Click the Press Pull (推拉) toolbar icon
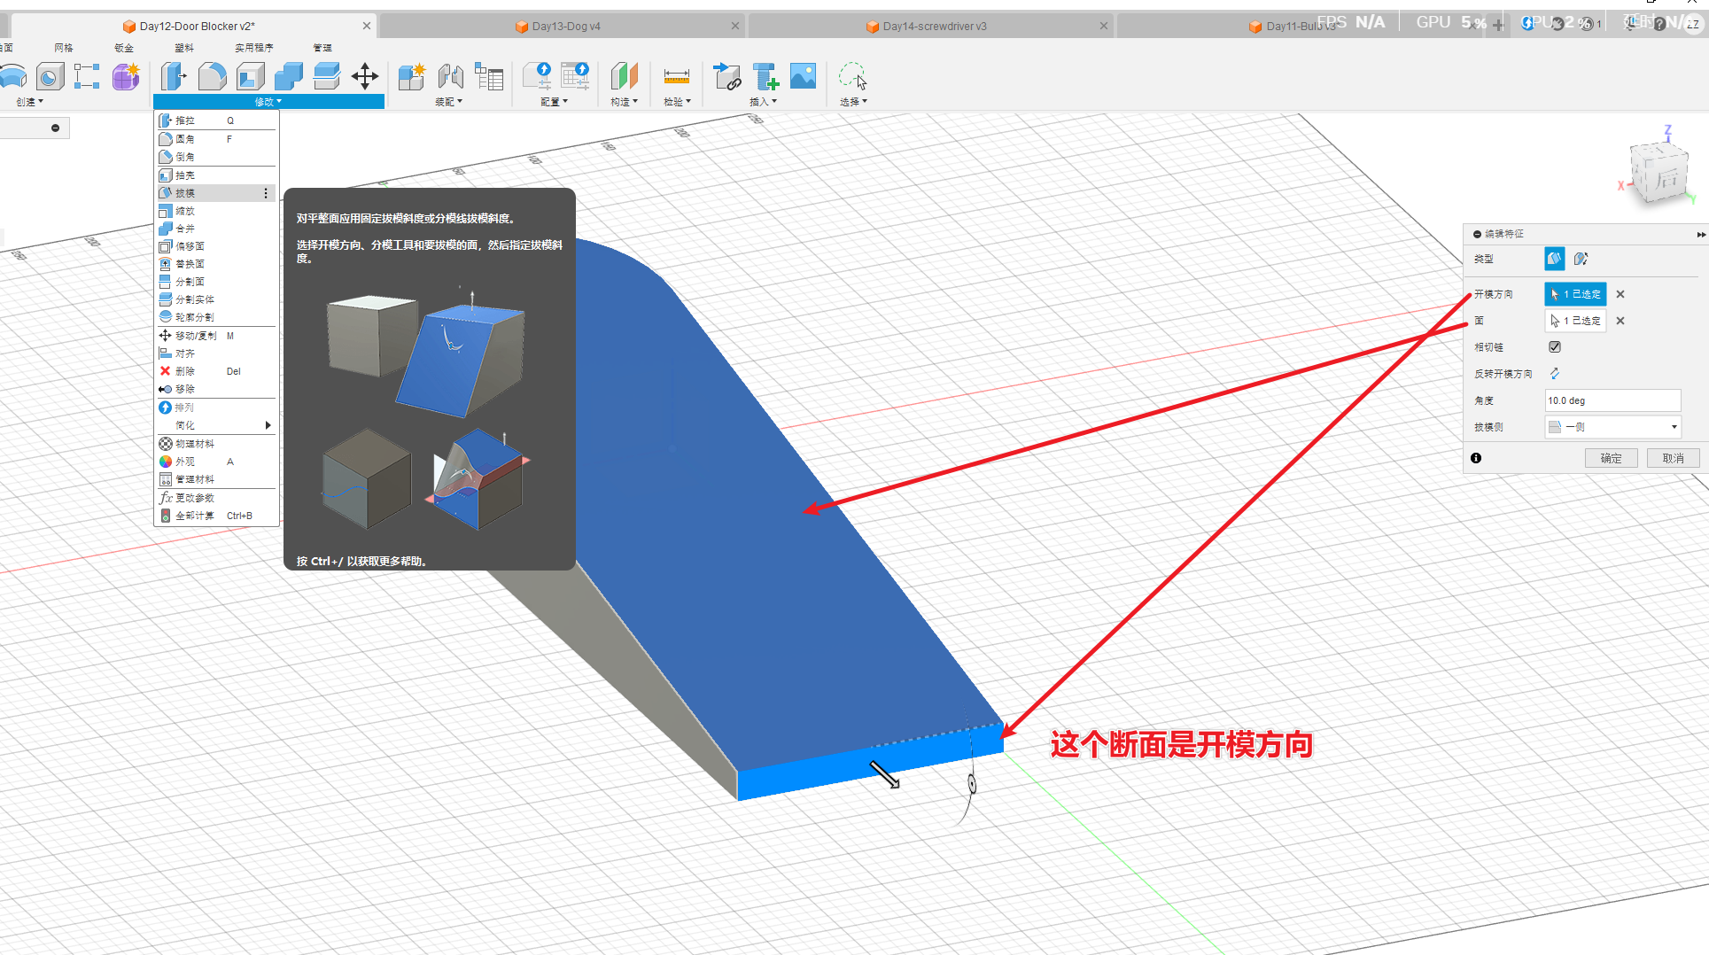Image resolution: width=1709 pixels, height=955 pixels. [x=174, y=77]
